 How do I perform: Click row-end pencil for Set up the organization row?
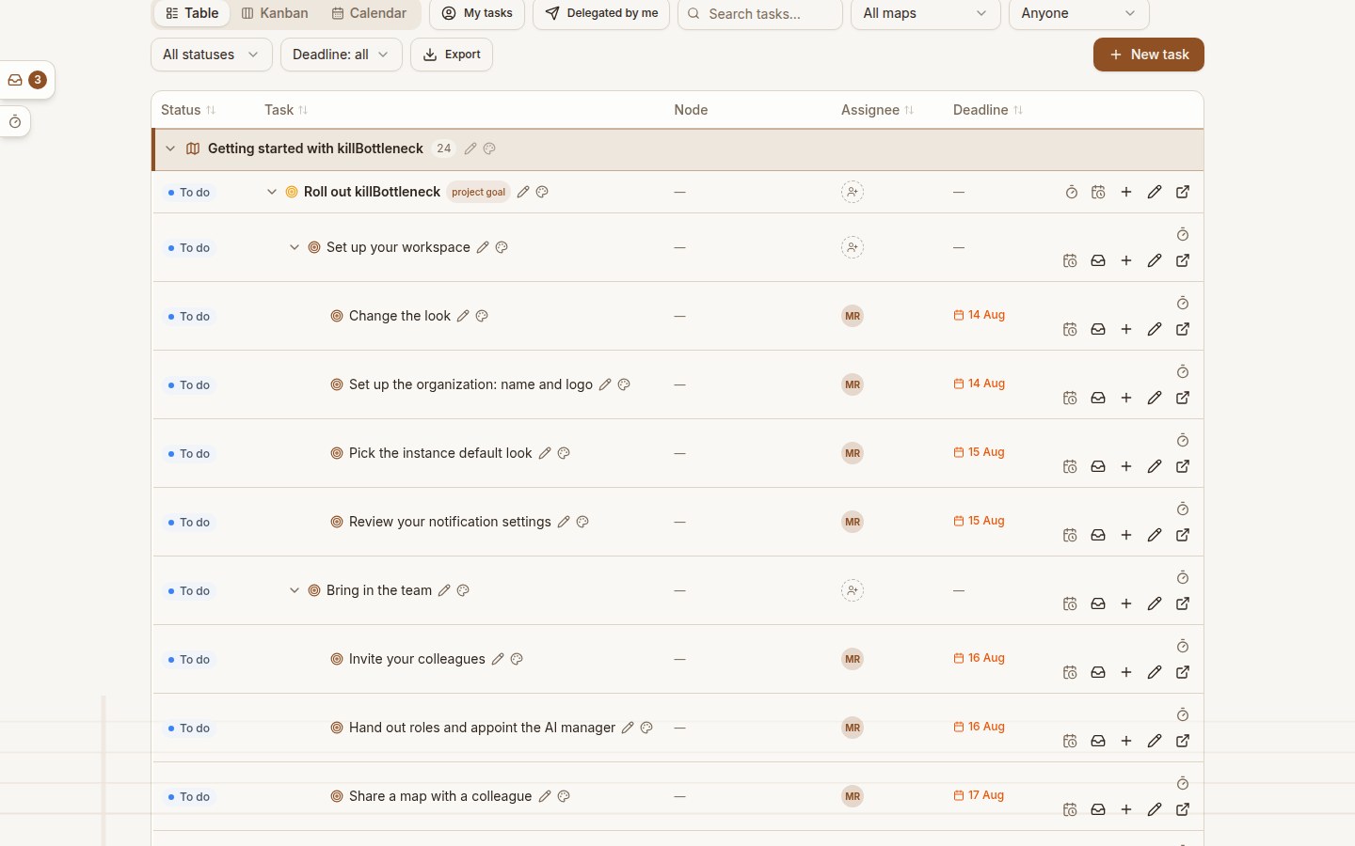(1155, 398)
